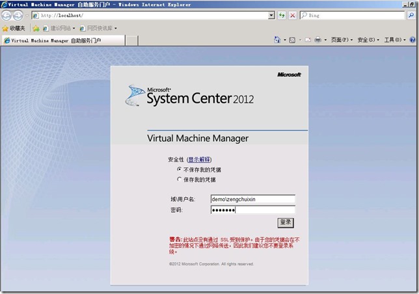The width and height of the screenshot is (419, 294).
Task: Select the Virtual Machine Manager 自助服务门户 tab
Action: (x=63, y=40)
